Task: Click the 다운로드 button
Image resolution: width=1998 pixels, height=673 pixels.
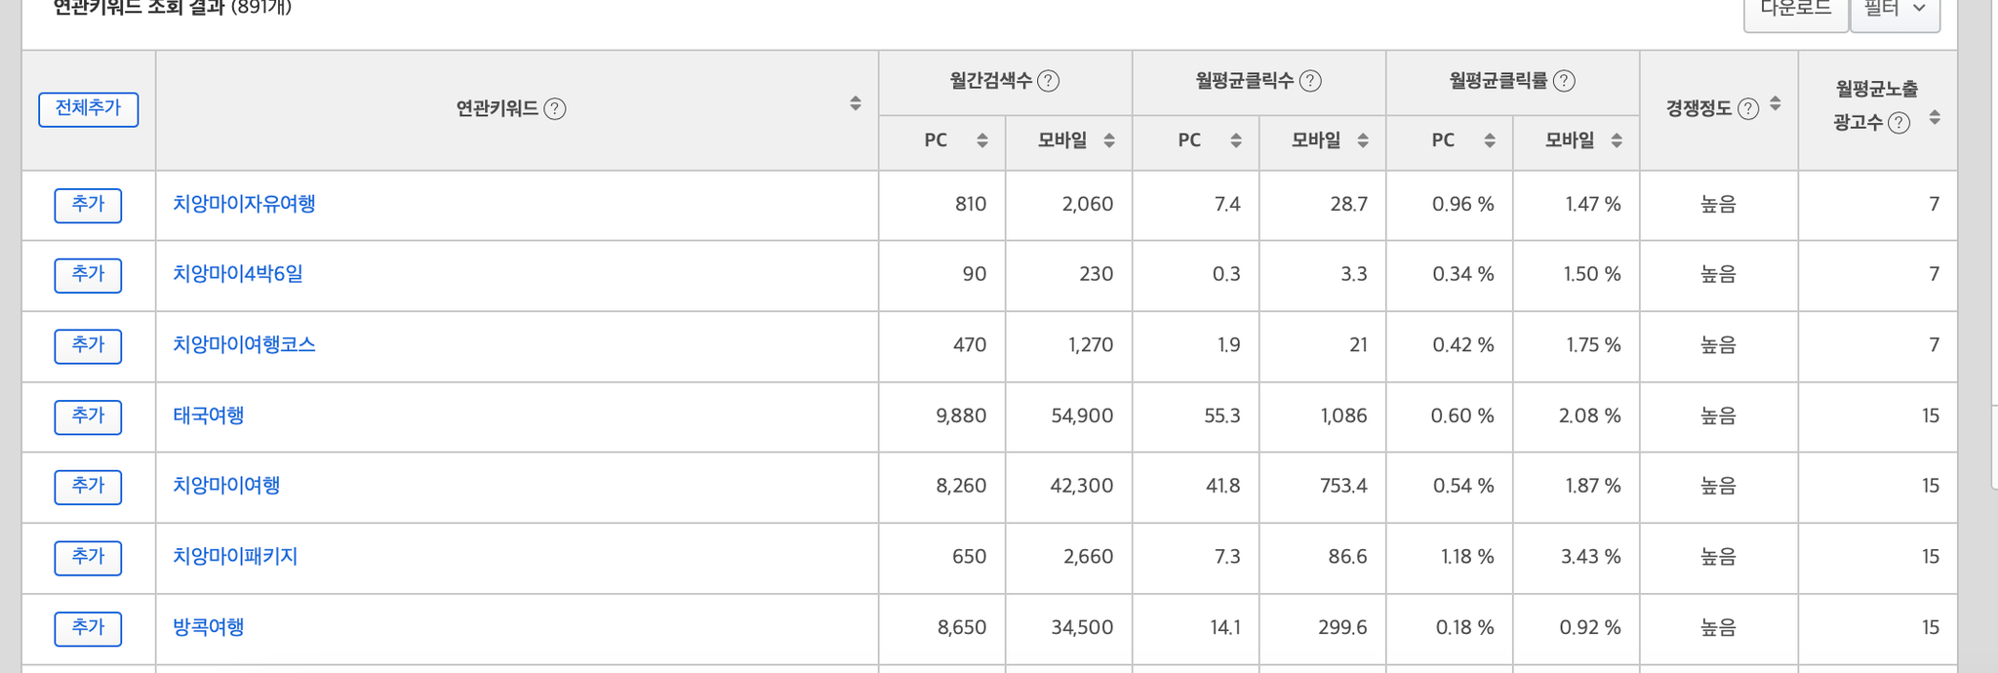Action: point(1796,10)
